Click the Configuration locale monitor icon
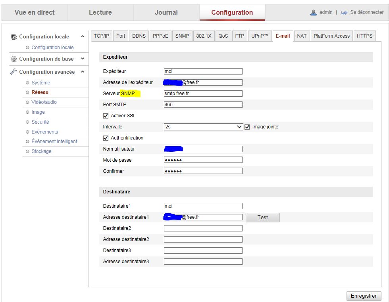The width and height of the screenshot is (389, 302). 14,37
